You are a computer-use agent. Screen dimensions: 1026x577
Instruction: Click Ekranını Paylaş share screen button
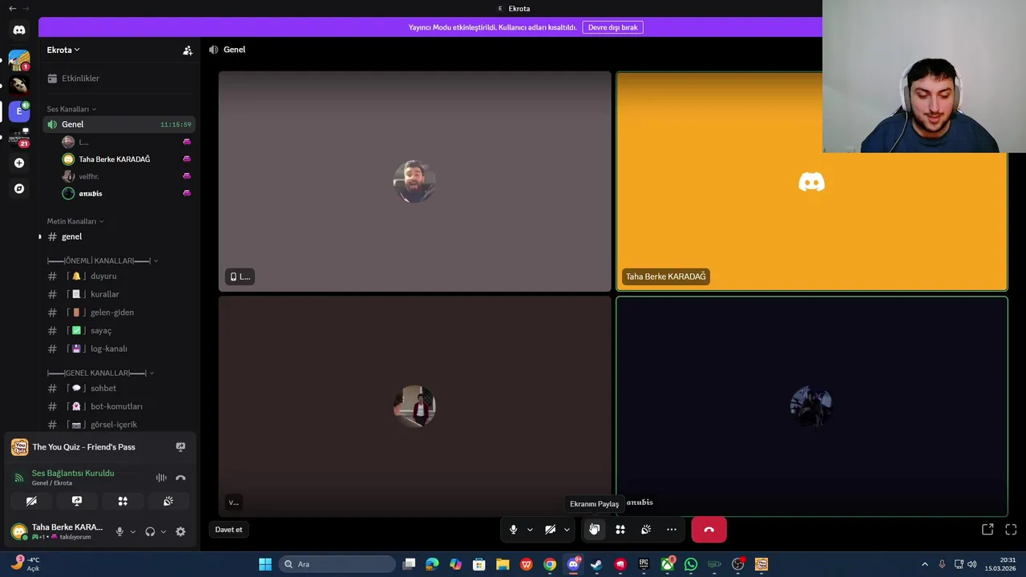tap(594, 530)
